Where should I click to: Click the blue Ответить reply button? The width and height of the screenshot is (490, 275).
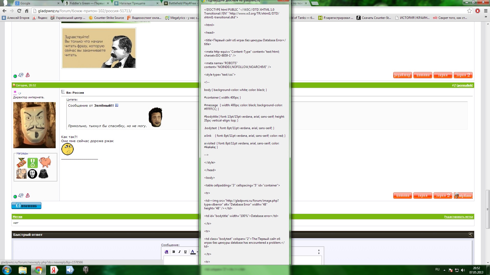26,206
